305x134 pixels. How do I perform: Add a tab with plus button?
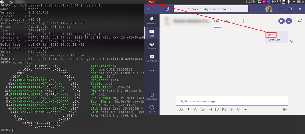[x=243, y=21]
